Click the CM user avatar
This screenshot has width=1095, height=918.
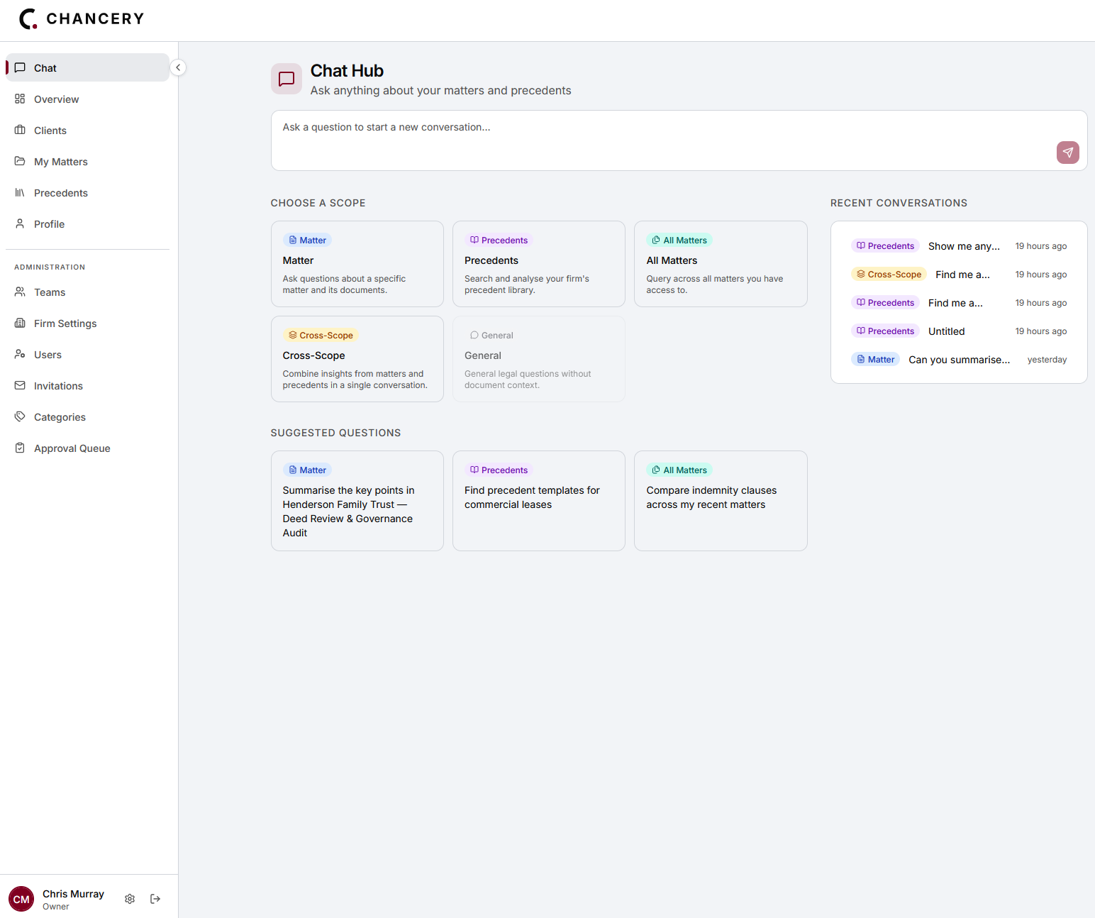pyautogui.click(x=21, y=899)
